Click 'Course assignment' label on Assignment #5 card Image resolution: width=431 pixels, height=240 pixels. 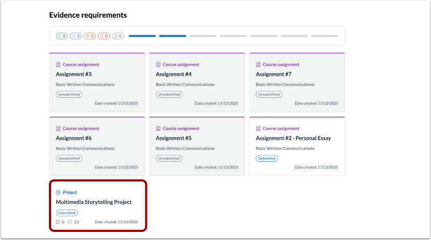181,128
